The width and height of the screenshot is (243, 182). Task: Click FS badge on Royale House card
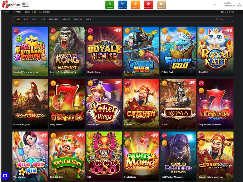click(x=117, y=30)
